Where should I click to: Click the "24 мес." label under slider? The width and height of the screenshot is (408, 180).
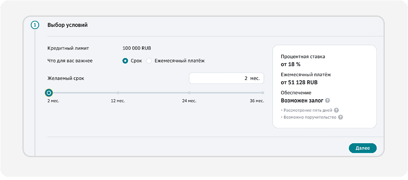(189, 100)
